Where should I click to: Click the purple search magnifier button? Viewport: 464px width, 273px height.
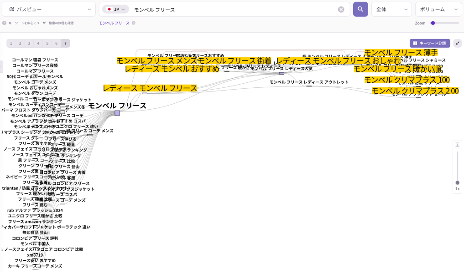point(360,9)
